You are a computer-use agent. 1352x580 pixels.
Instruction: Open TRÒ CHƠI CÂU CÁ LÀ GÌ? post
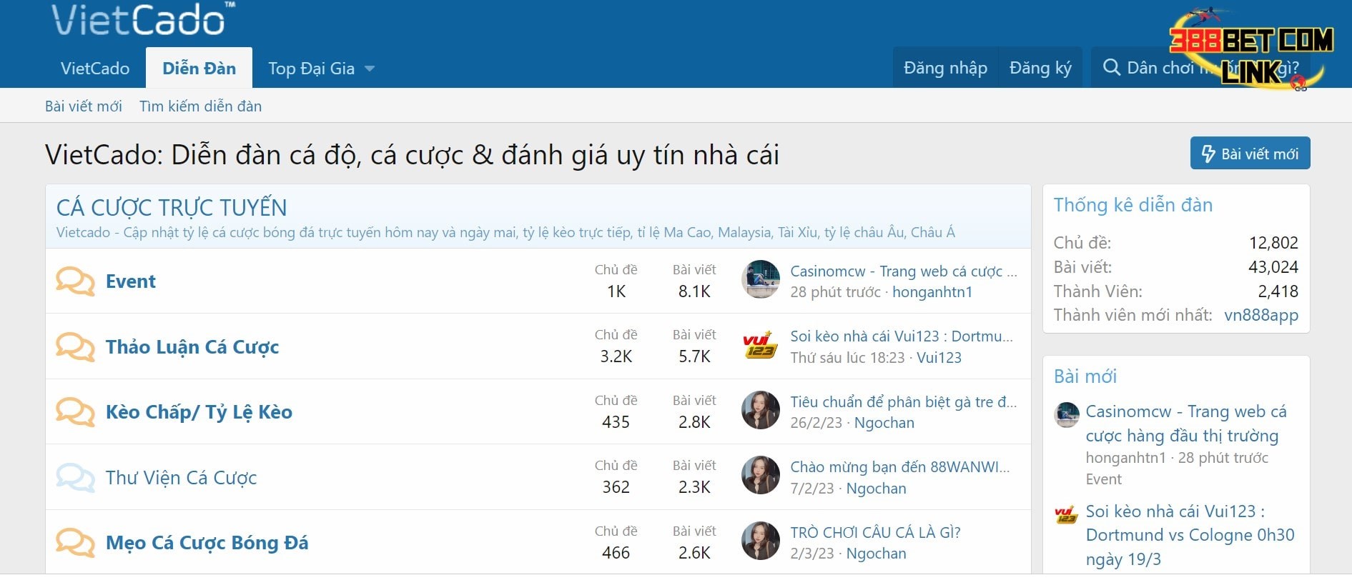point(875,533)
